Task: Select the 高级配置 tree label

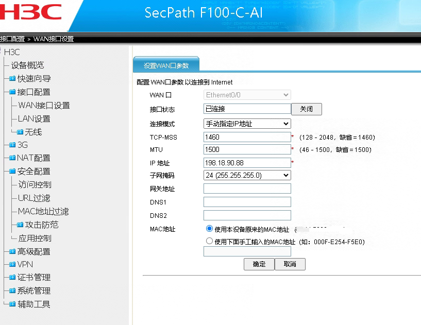Action: coord(34,251)
